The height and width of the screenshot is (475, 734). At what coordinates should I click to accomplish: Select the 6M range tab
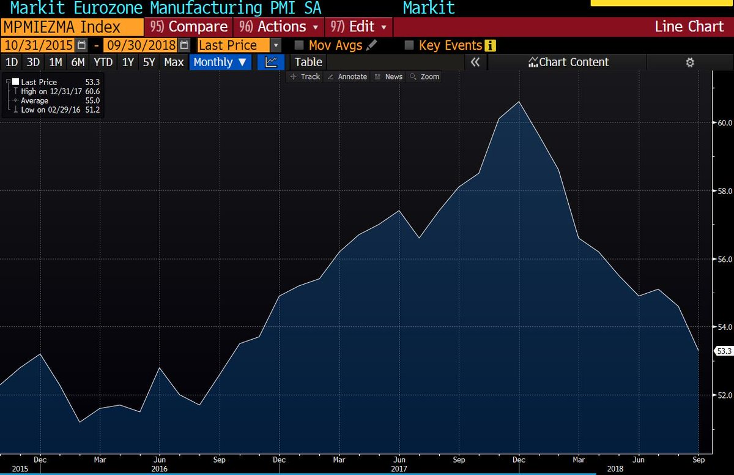[x=78, y=62]
